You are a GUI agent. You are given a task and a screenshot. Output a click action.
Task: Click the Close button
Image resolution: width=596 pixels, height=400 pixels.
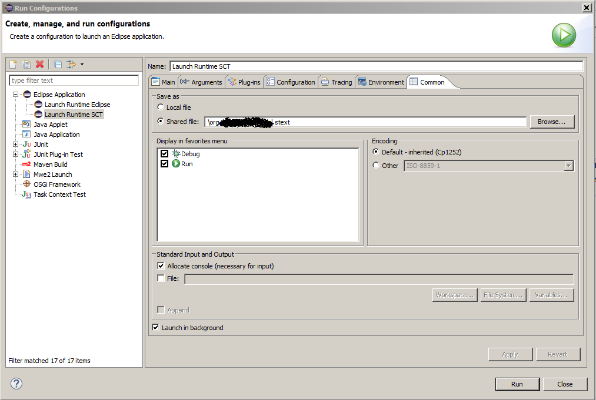coord(565,384)
